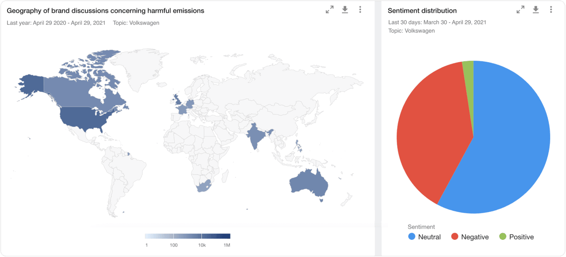The image size is (566, 257).
Task: Open more options for Sentiment distribution
Action: 551,10
